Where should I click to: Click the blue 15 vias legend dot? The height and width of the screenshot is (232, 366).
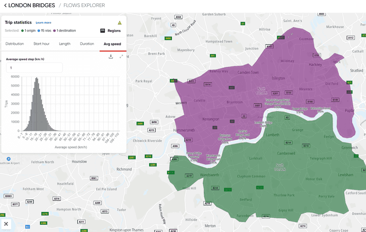39,31
